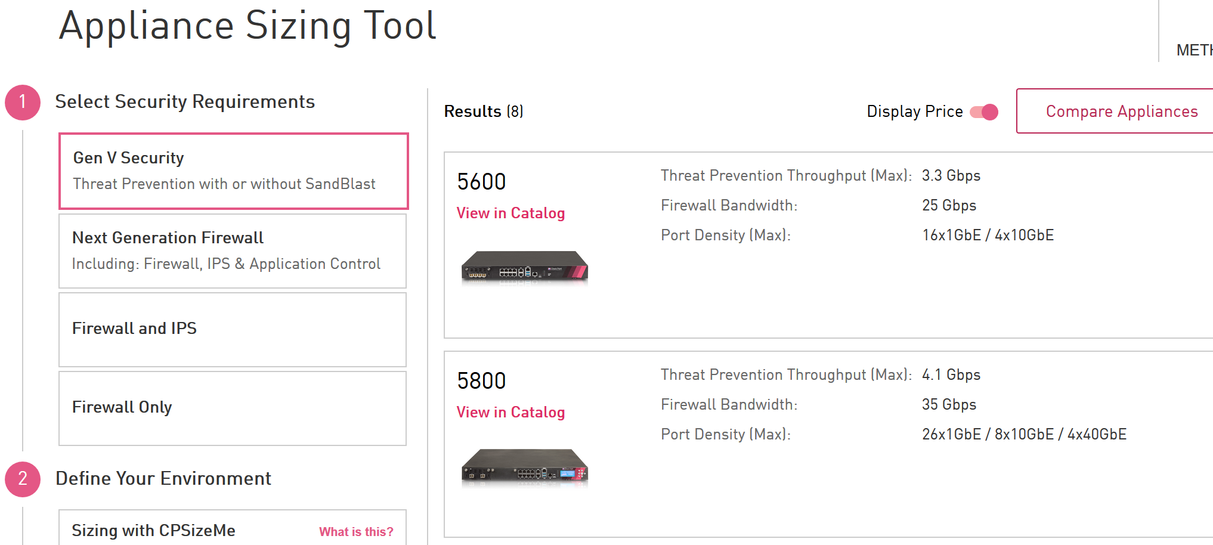Click the 5600 model title
This screenshot has height=545, width=1213.
coord(481,181)
